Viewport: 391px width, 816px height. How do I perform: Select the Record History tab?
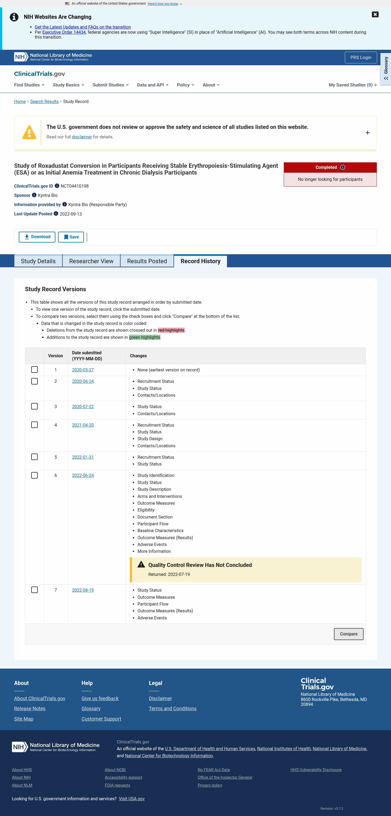tap(201, 261)
